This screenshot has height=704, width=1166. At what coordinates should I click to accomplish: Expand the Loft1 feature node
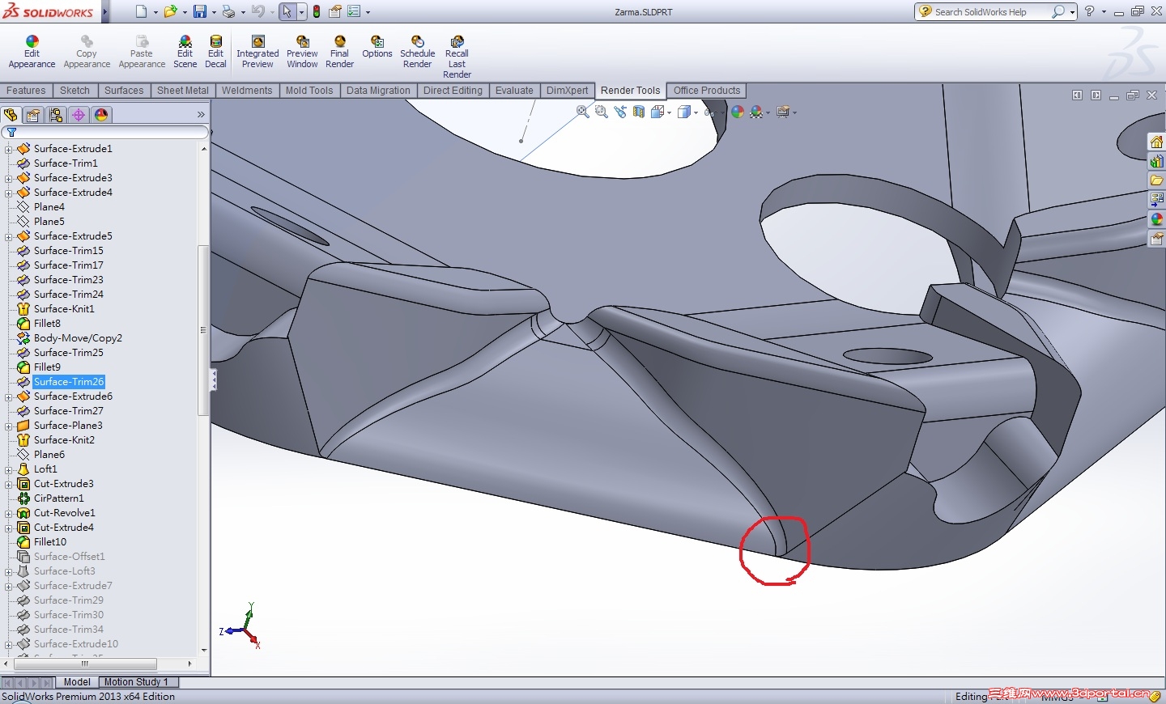(8, 469)
